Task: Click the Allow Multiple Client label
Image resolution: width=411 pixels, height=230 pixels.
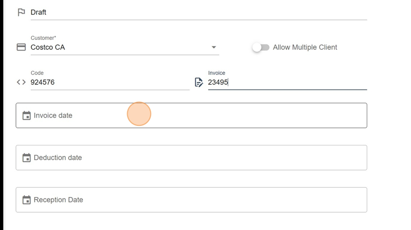Action: (x=305, y=47)
